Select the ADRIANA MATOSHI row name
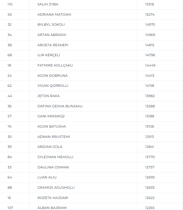 tap(54, 15)
